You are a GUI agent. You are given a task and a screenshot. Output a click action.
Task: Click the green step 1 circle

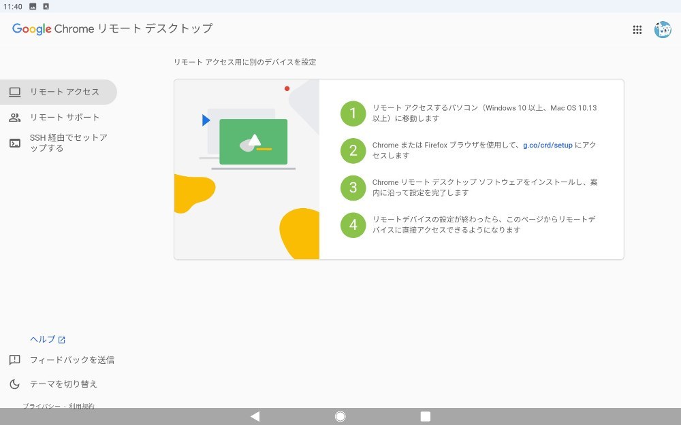pos(353,114)
